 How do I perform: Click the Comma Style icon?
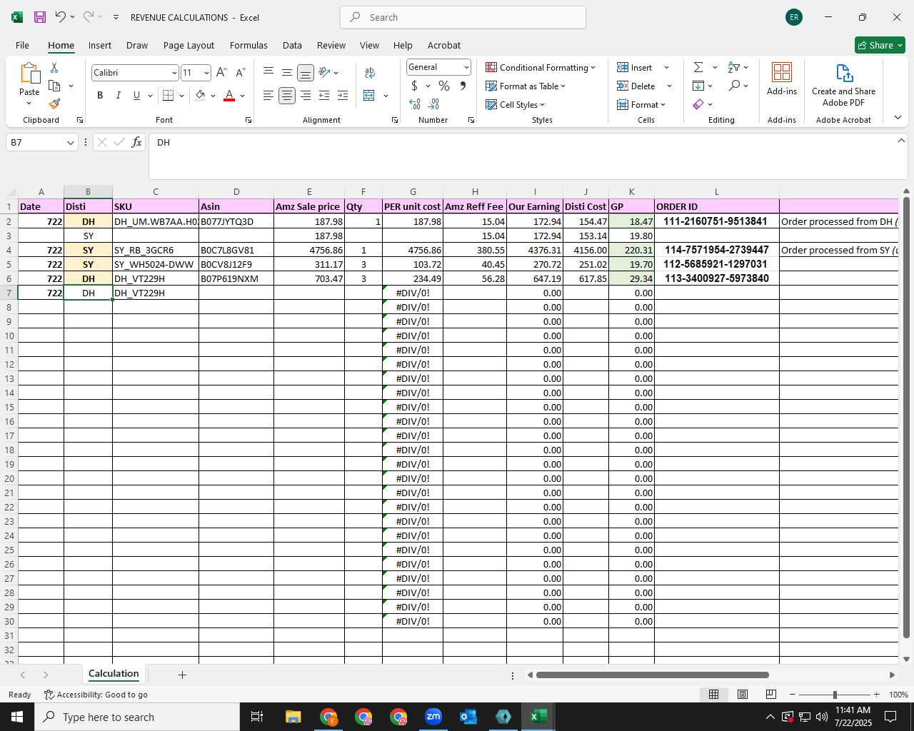[x=463, y=86]
